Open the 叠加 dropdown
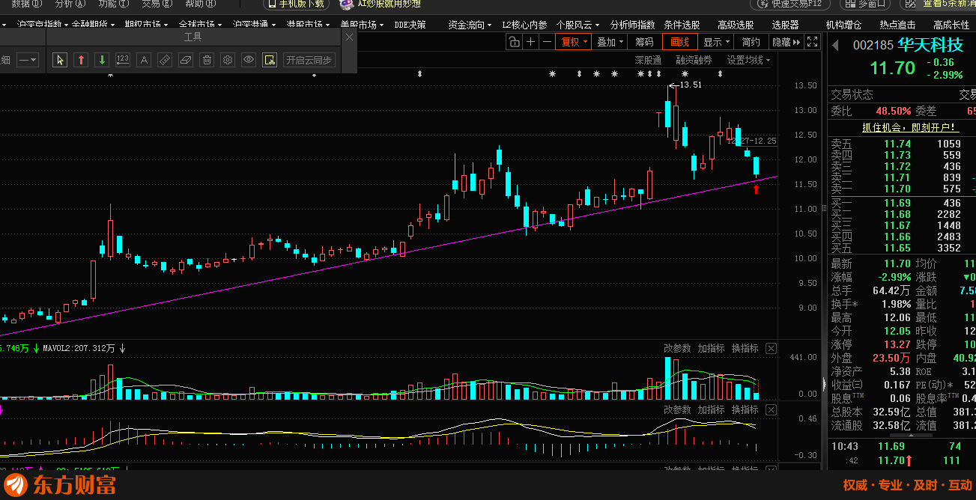This screenshot has height=500, width=976. (610, 42)
